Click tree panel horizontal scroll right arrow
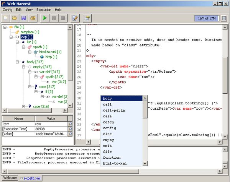This screenshot has width=230, height=182. 65,110
